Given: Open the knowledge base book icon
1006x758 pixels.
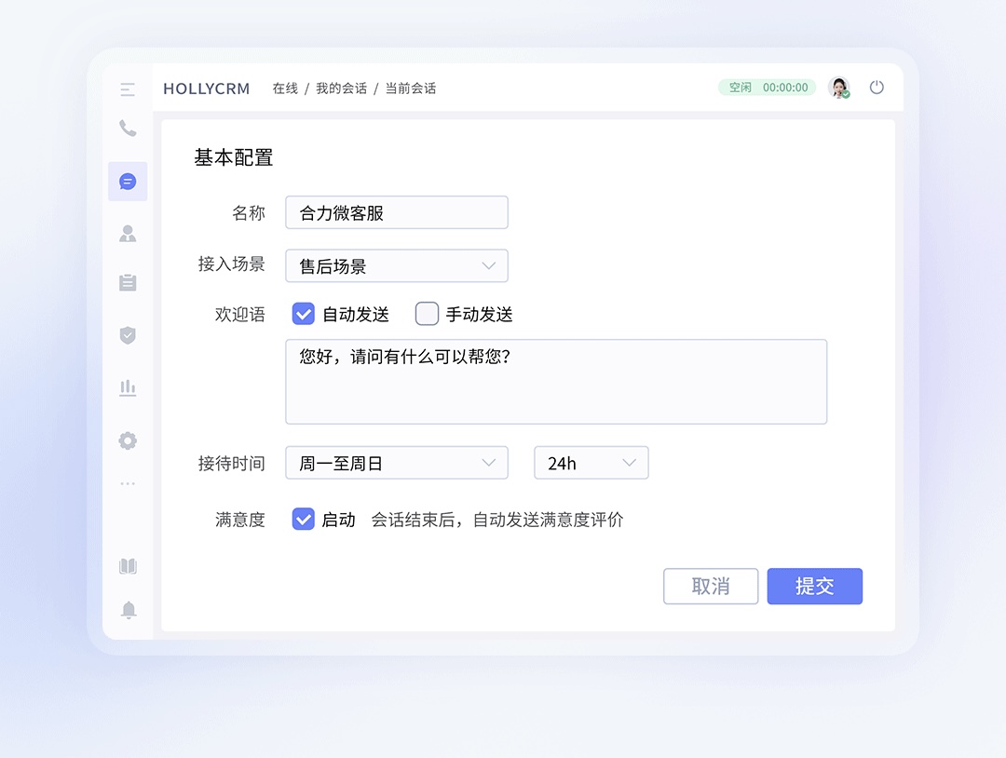Looking at the screenshot, I should coord(128,566).
